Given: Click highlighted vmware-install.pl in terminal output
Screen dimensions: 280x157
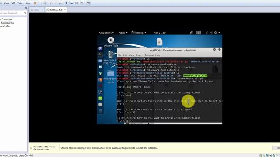Looking at the screenshot, I should click(195, 75).
